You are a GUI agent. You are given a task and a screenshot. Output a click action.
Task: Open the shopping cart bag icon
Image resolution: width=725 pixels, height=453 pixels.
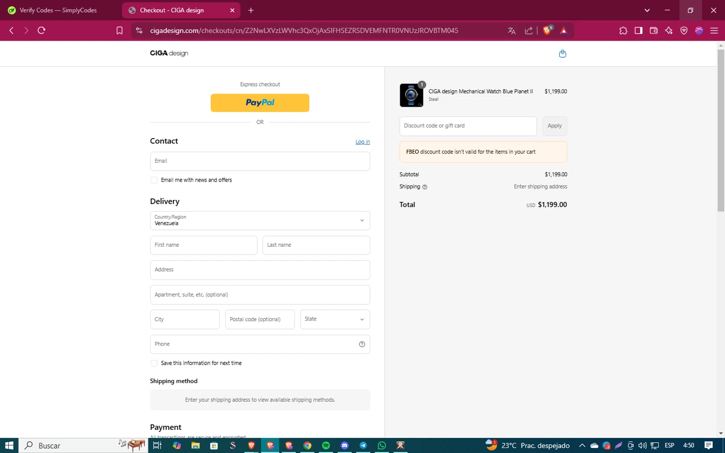(x=562, y=54)
